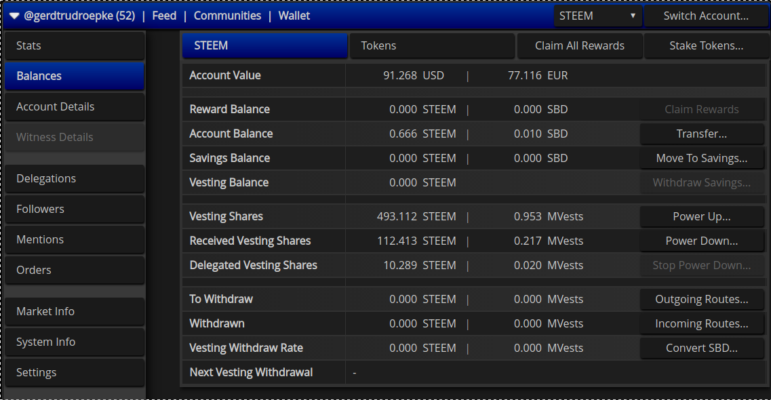Click the Stake Tokens... button

pos(706,45)
